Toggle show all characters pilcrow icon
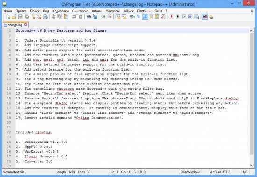Image resolution: width=257 pixels, height=177 pixels. click(x=138, y=17)
